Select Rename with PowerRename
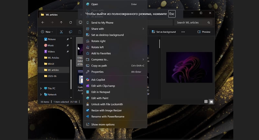 (115, 116)
